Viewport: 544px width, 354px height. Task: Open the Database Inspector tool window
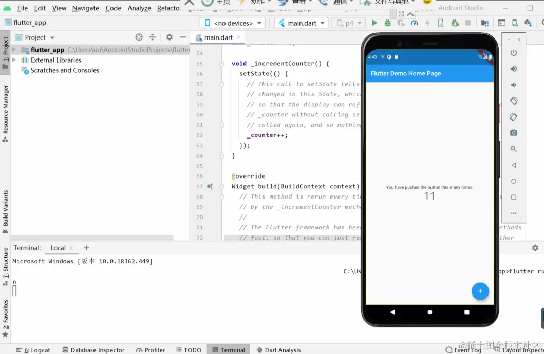tap(93, 350)
